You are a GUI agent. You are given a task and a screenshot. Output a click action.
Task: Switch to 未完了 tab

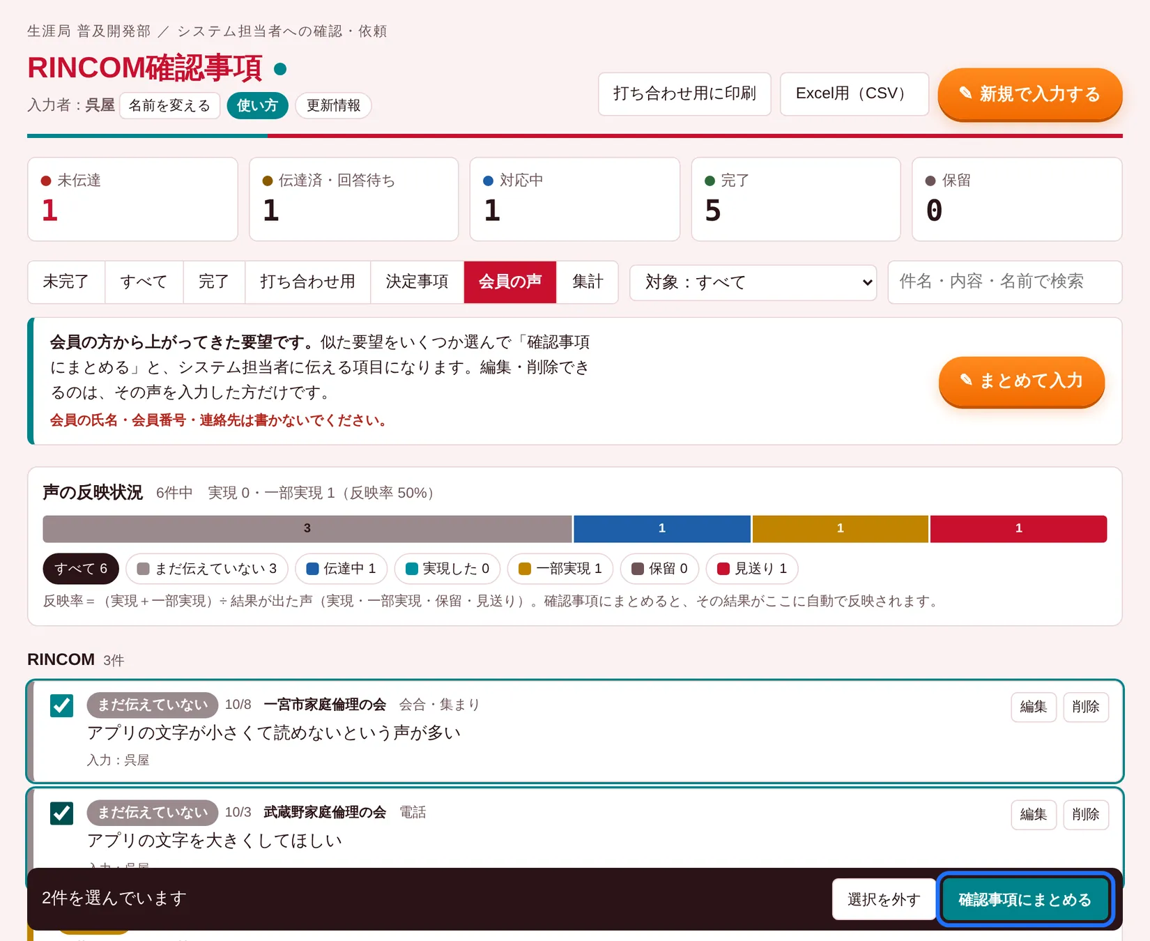(66, 282)
